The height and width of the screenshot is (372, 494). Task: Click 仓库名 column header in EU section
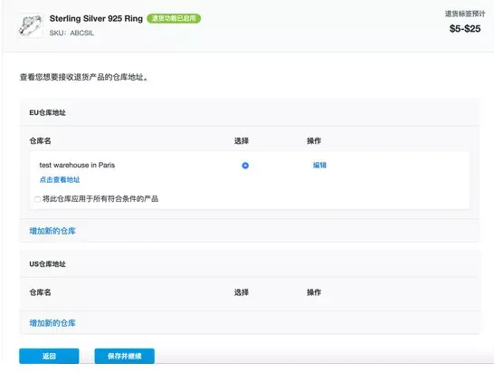(x=40, y=141)
